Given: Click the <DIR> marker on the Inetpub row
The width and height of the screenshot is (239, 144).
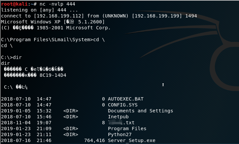Looking at the screenshot, I should click(x=71, y=117).
